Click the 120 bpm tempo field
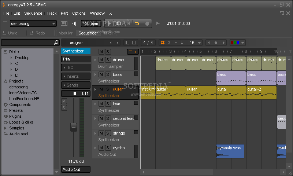The height and width of the screenshot is (176, 293). 91,23
